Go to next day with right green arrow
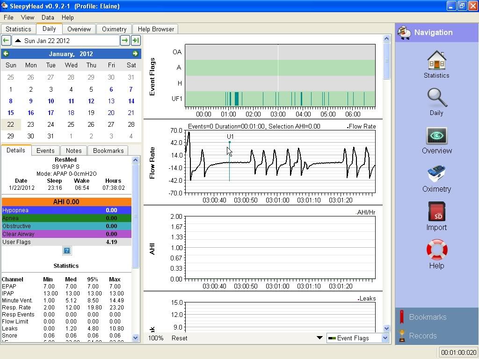The image size is (479, 359). pos(125,41)
